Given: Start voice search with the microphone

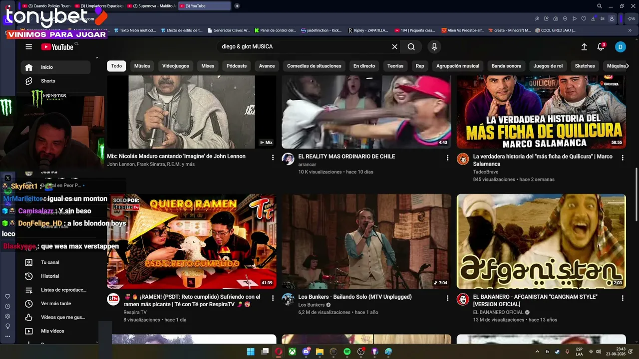Looking at the screenshot, I should click(434, 47).
